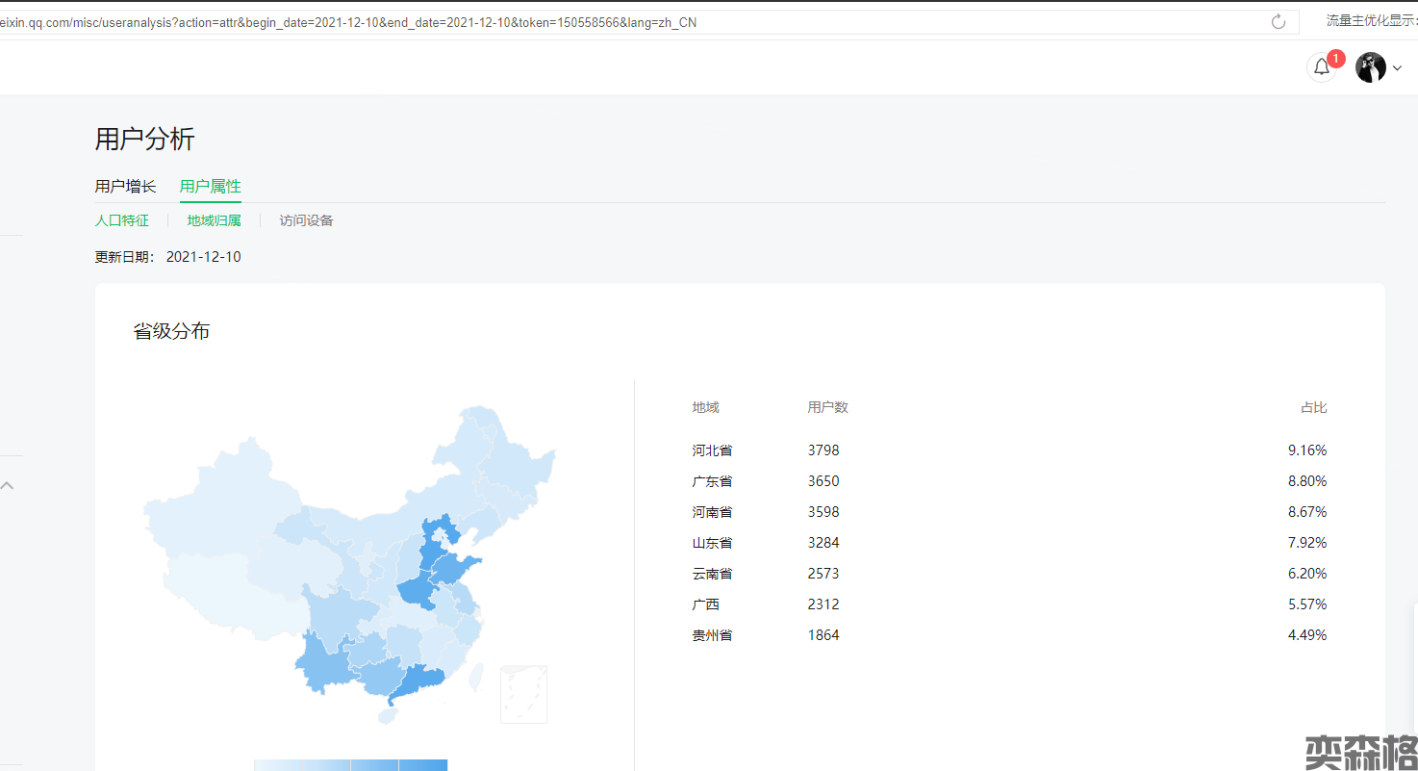The width and height of the screenshot is (1418, 771).
Task: Click the map color legend bar
Action: pyautogui.click(x=350, y=764)
